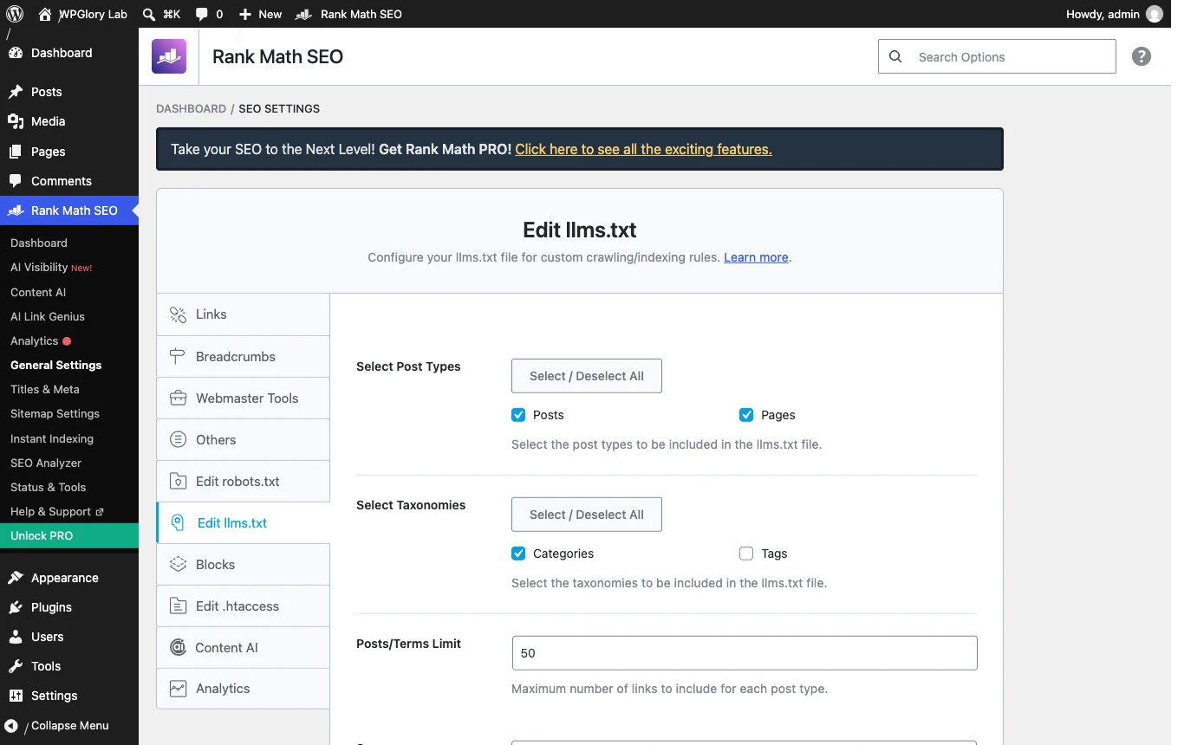The height and width of the screenshot is (745, 1184).
Task: Click the Tools wrench icon
Action: pyautogui.click(x=16, y=666)
